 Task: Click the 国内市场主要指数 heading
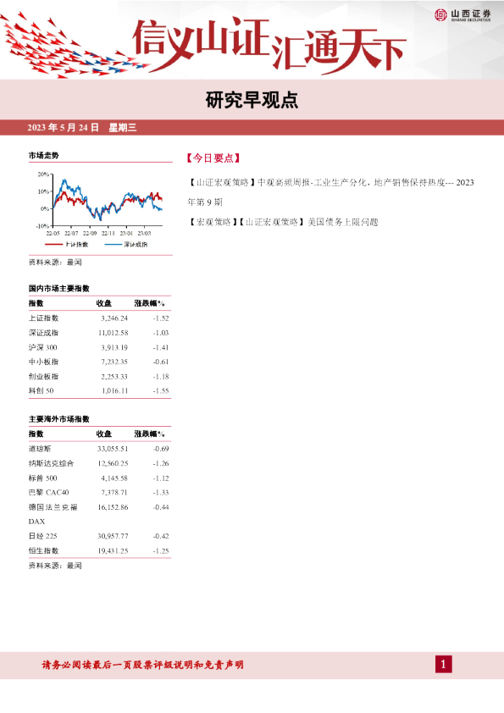pos(59,289)
